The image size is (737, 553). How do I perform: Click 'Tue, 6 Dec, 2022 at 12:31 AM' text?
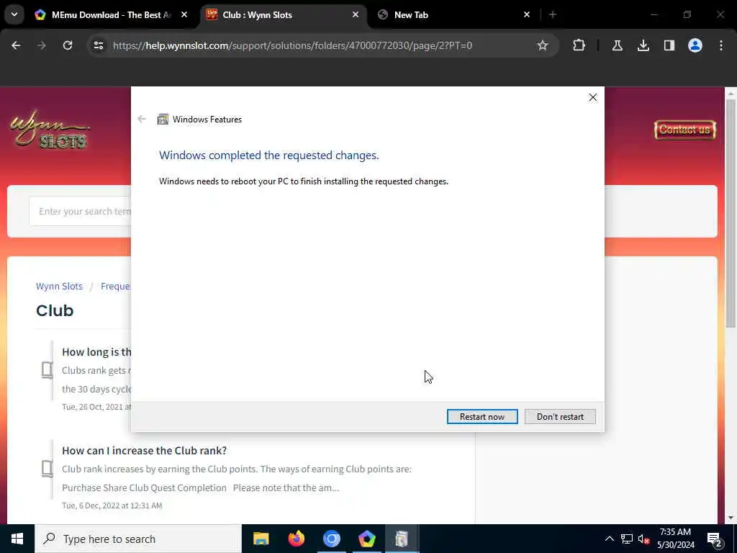tap(112, 505)
